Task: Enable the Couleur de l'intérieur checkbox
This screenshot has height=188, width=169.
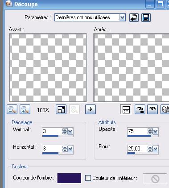Action: 88,178
